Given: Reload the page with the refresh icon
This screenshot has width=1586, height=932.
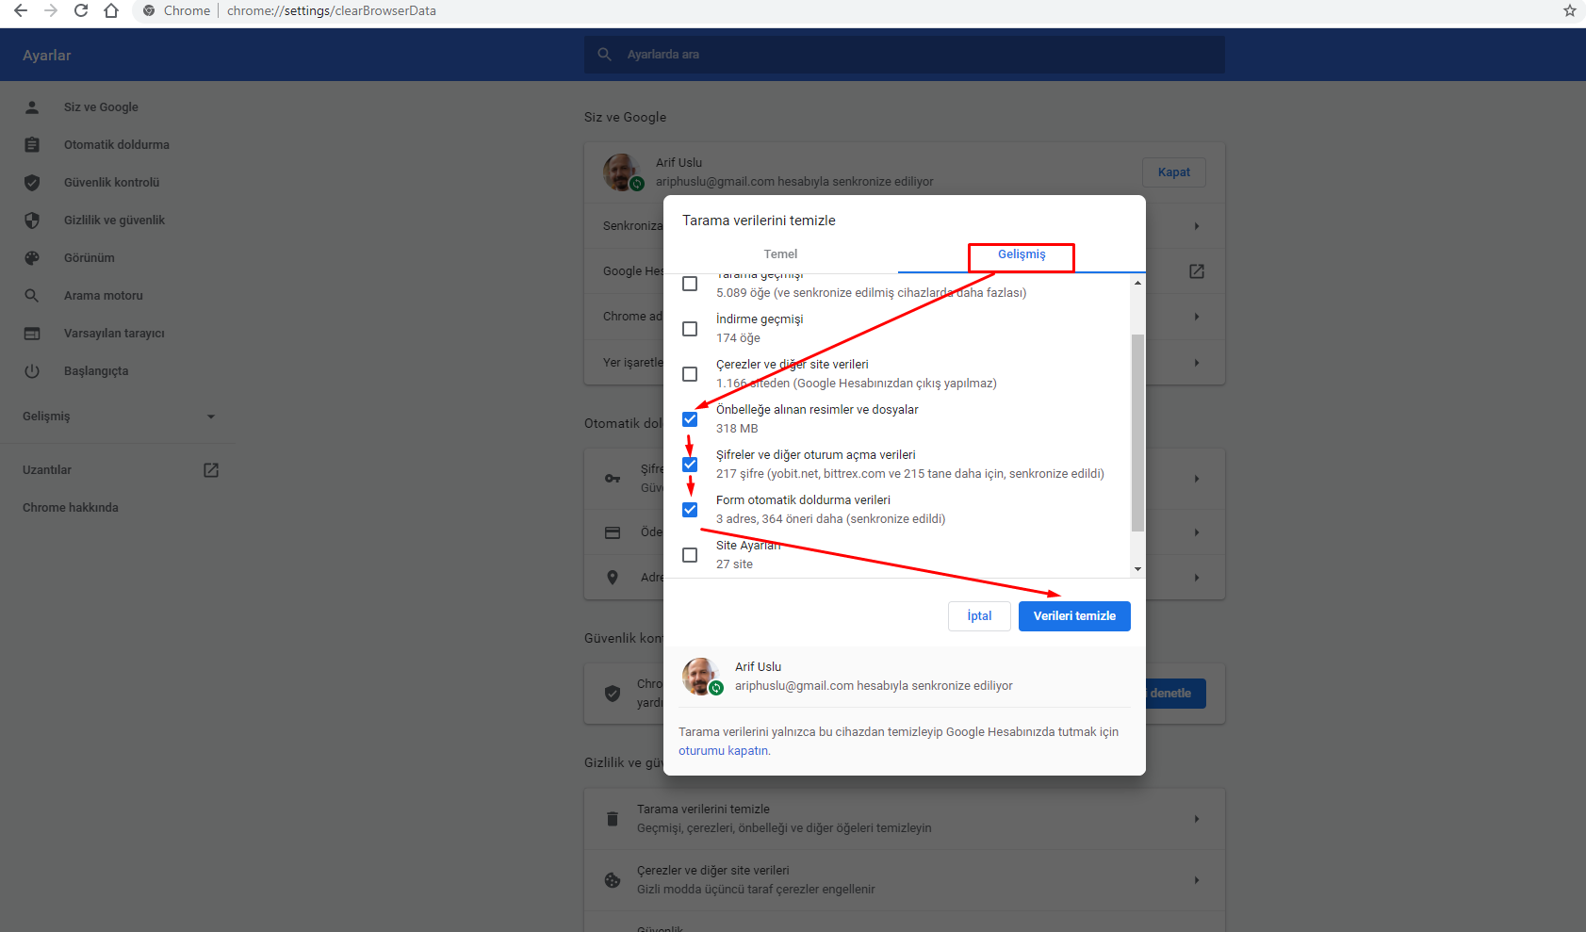Looking at the screenshot, I should point(81,10).
